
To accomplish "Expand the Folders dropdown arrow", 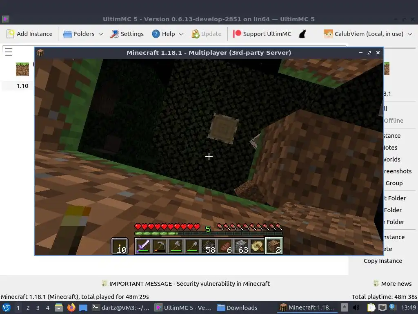I will [x=101, y=34].
